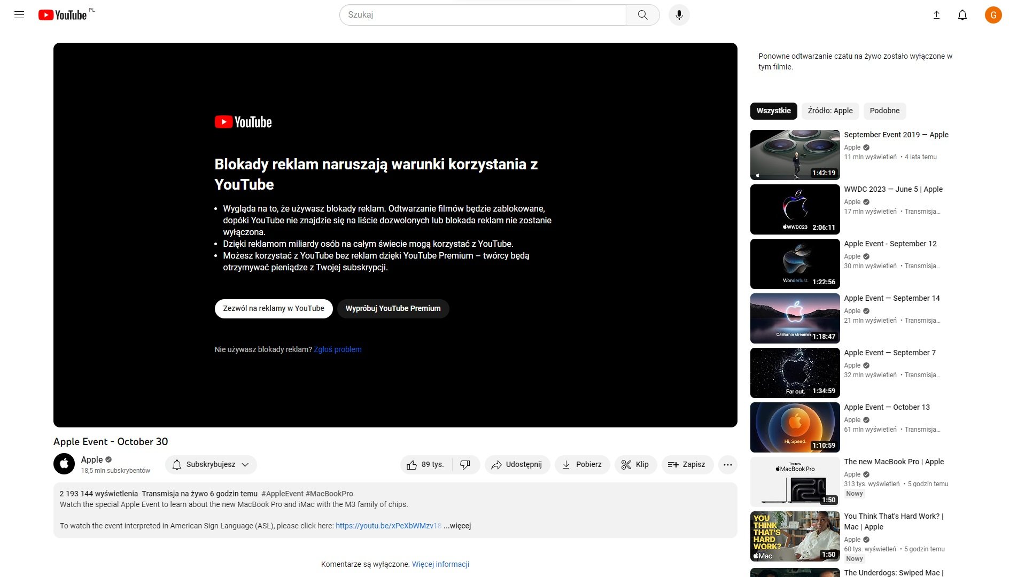The height and width of the screenshot is (577, 1017).
Task: Share via Udostępnij button
Action: [517, 464]
